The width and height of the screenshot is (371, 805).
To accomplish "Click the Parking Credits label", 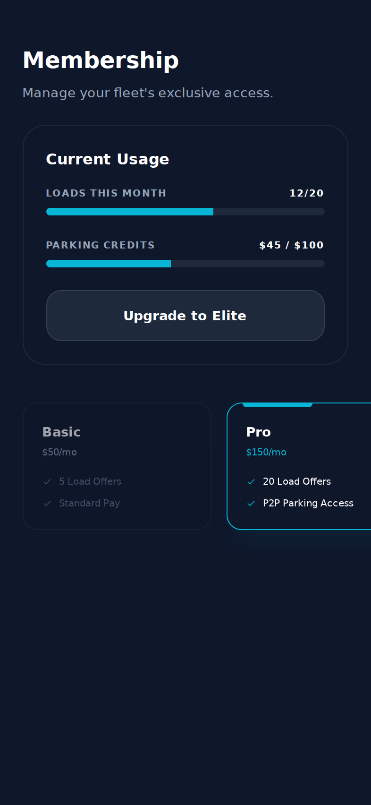I will (101, 245).
